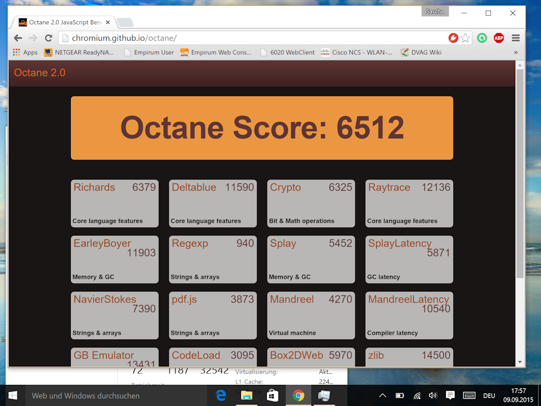This screenshot has height=406, width=541.
Task: Click the NavierStokes benchmark tile
Action: pyautogui.click(x=115, y=315)
